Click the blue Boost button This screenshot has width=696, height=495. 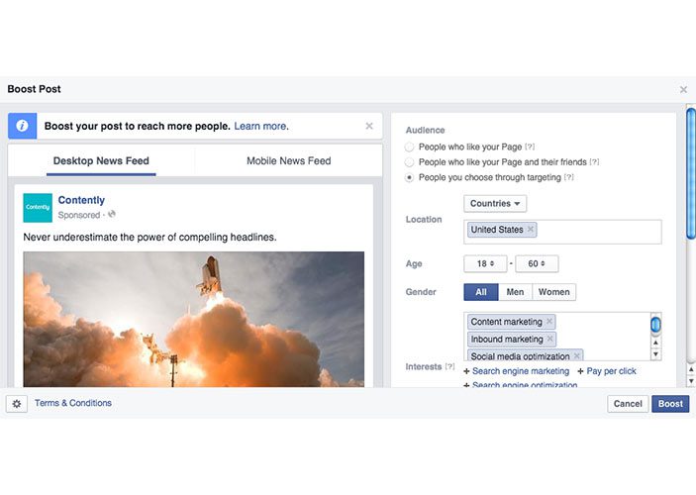[670, 404]
